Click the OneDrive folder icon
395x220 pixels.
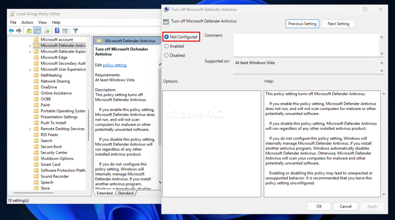36,87
